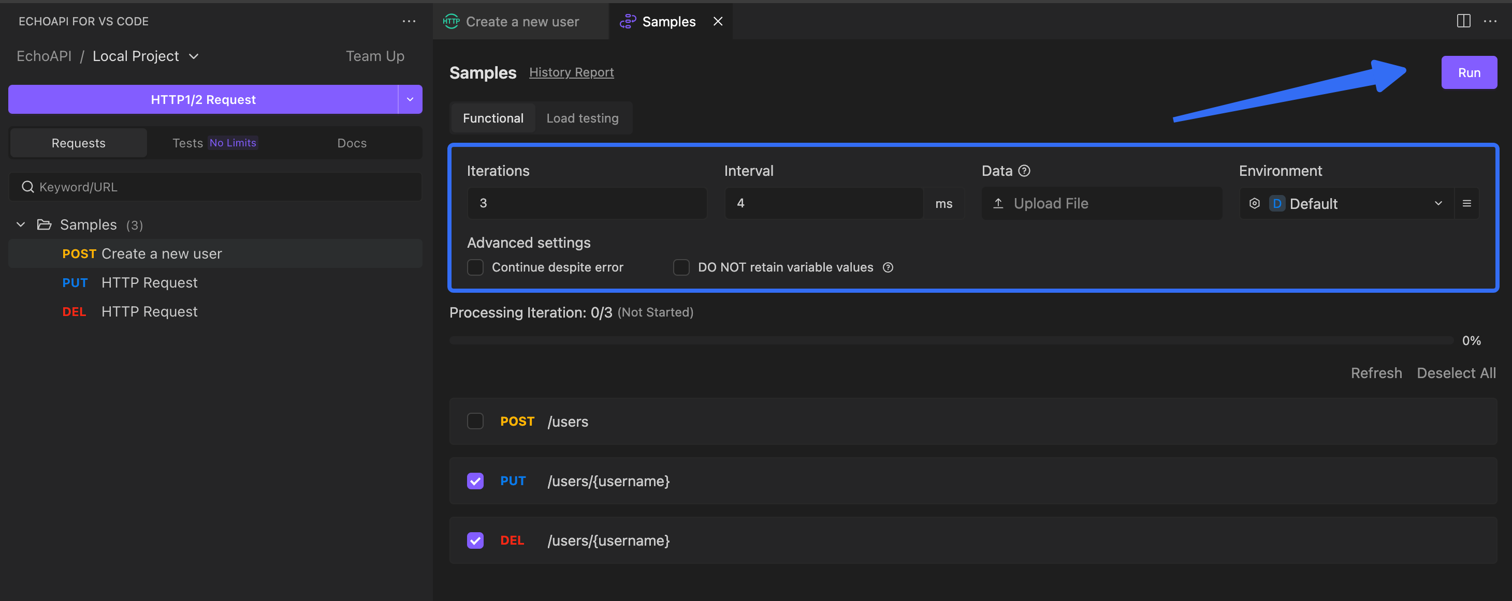The height and width of the screenshot is (601, 1512).
Task: Open the environment list menu icon
Action: point(1466,203)
